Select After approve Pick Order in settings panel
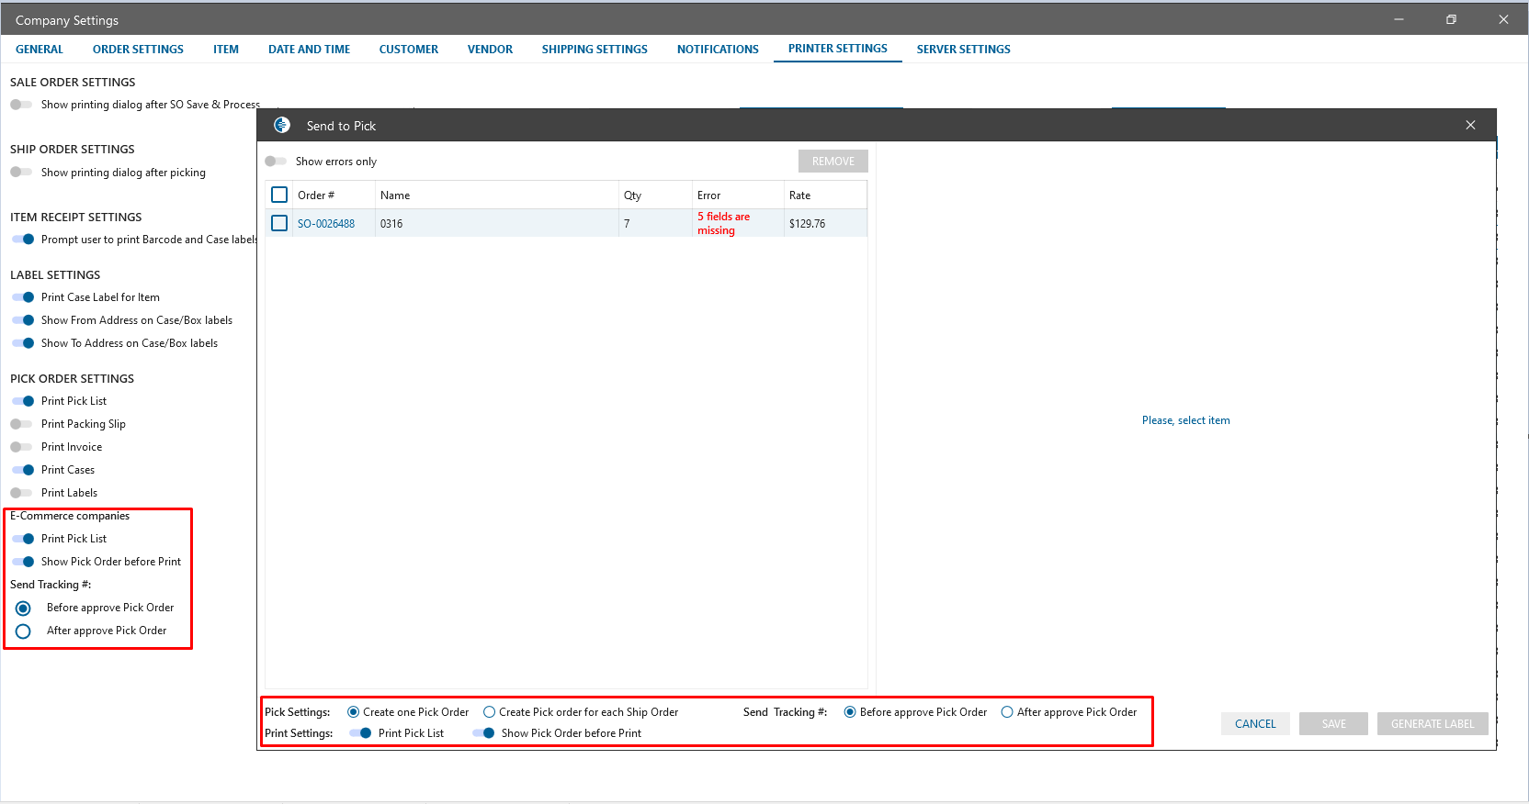This screenshot has height=804, width=1529. point(23,631)
